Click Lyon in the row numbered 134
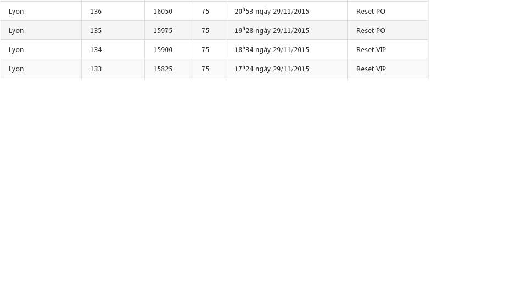The image size is (527, 296). coord(16,50)
